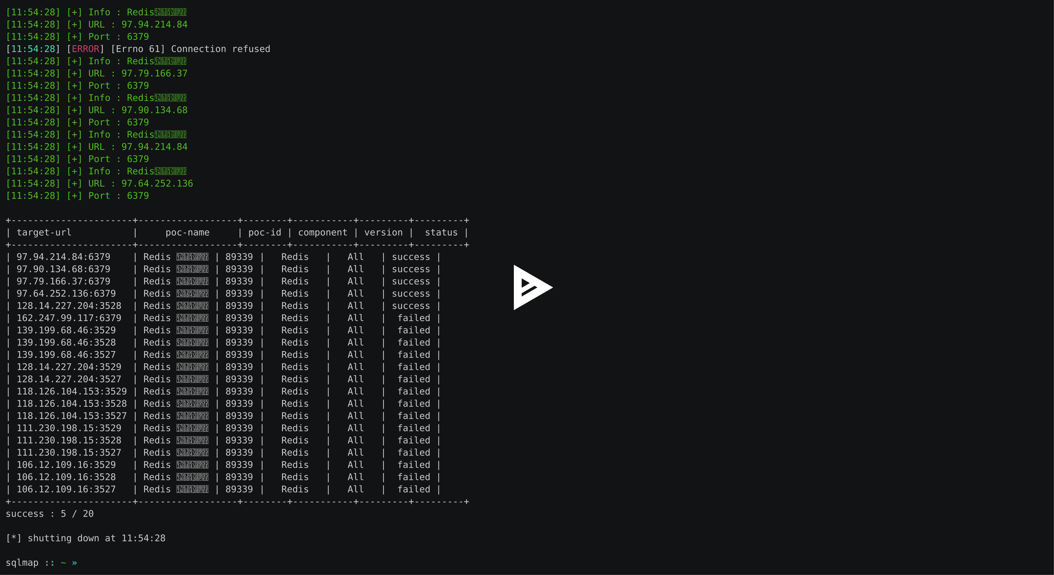Select table cell '97.79.166.37:6379'
This screenshot has width=1054, height=575.
coord(64,281)
